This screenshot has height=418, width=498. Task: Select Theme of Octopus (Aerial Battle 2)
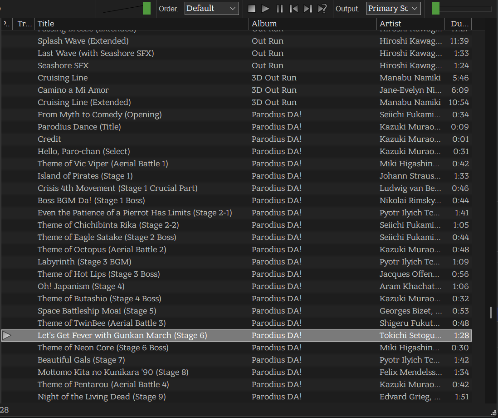pos(102,249)
